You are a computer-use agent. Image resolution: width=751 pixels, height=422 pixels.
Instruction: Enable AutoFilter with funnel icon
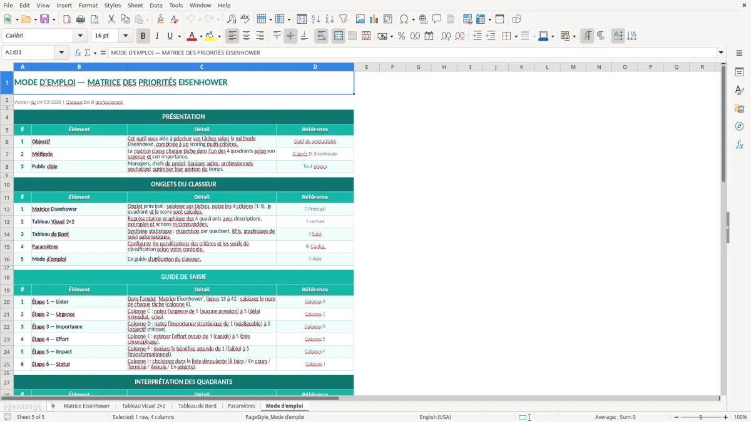coord(344,19)
